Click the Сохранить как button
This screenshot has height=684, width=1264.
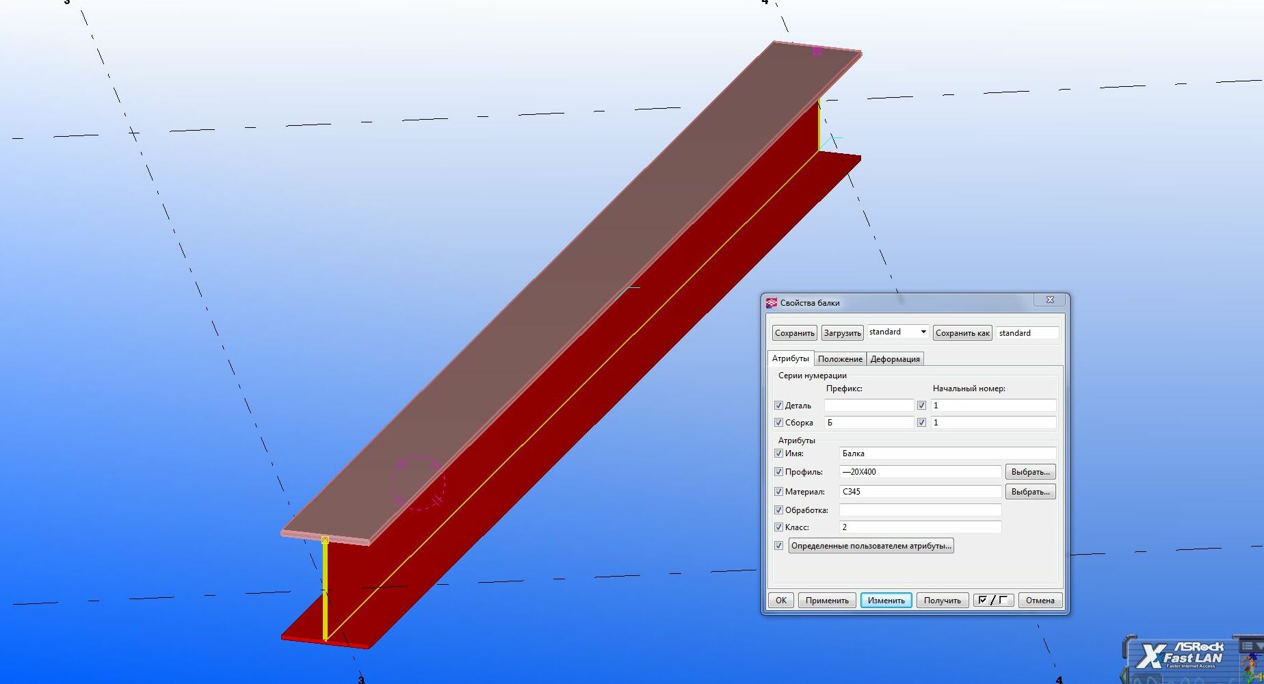pyautogui.click(x=962, y=333)
